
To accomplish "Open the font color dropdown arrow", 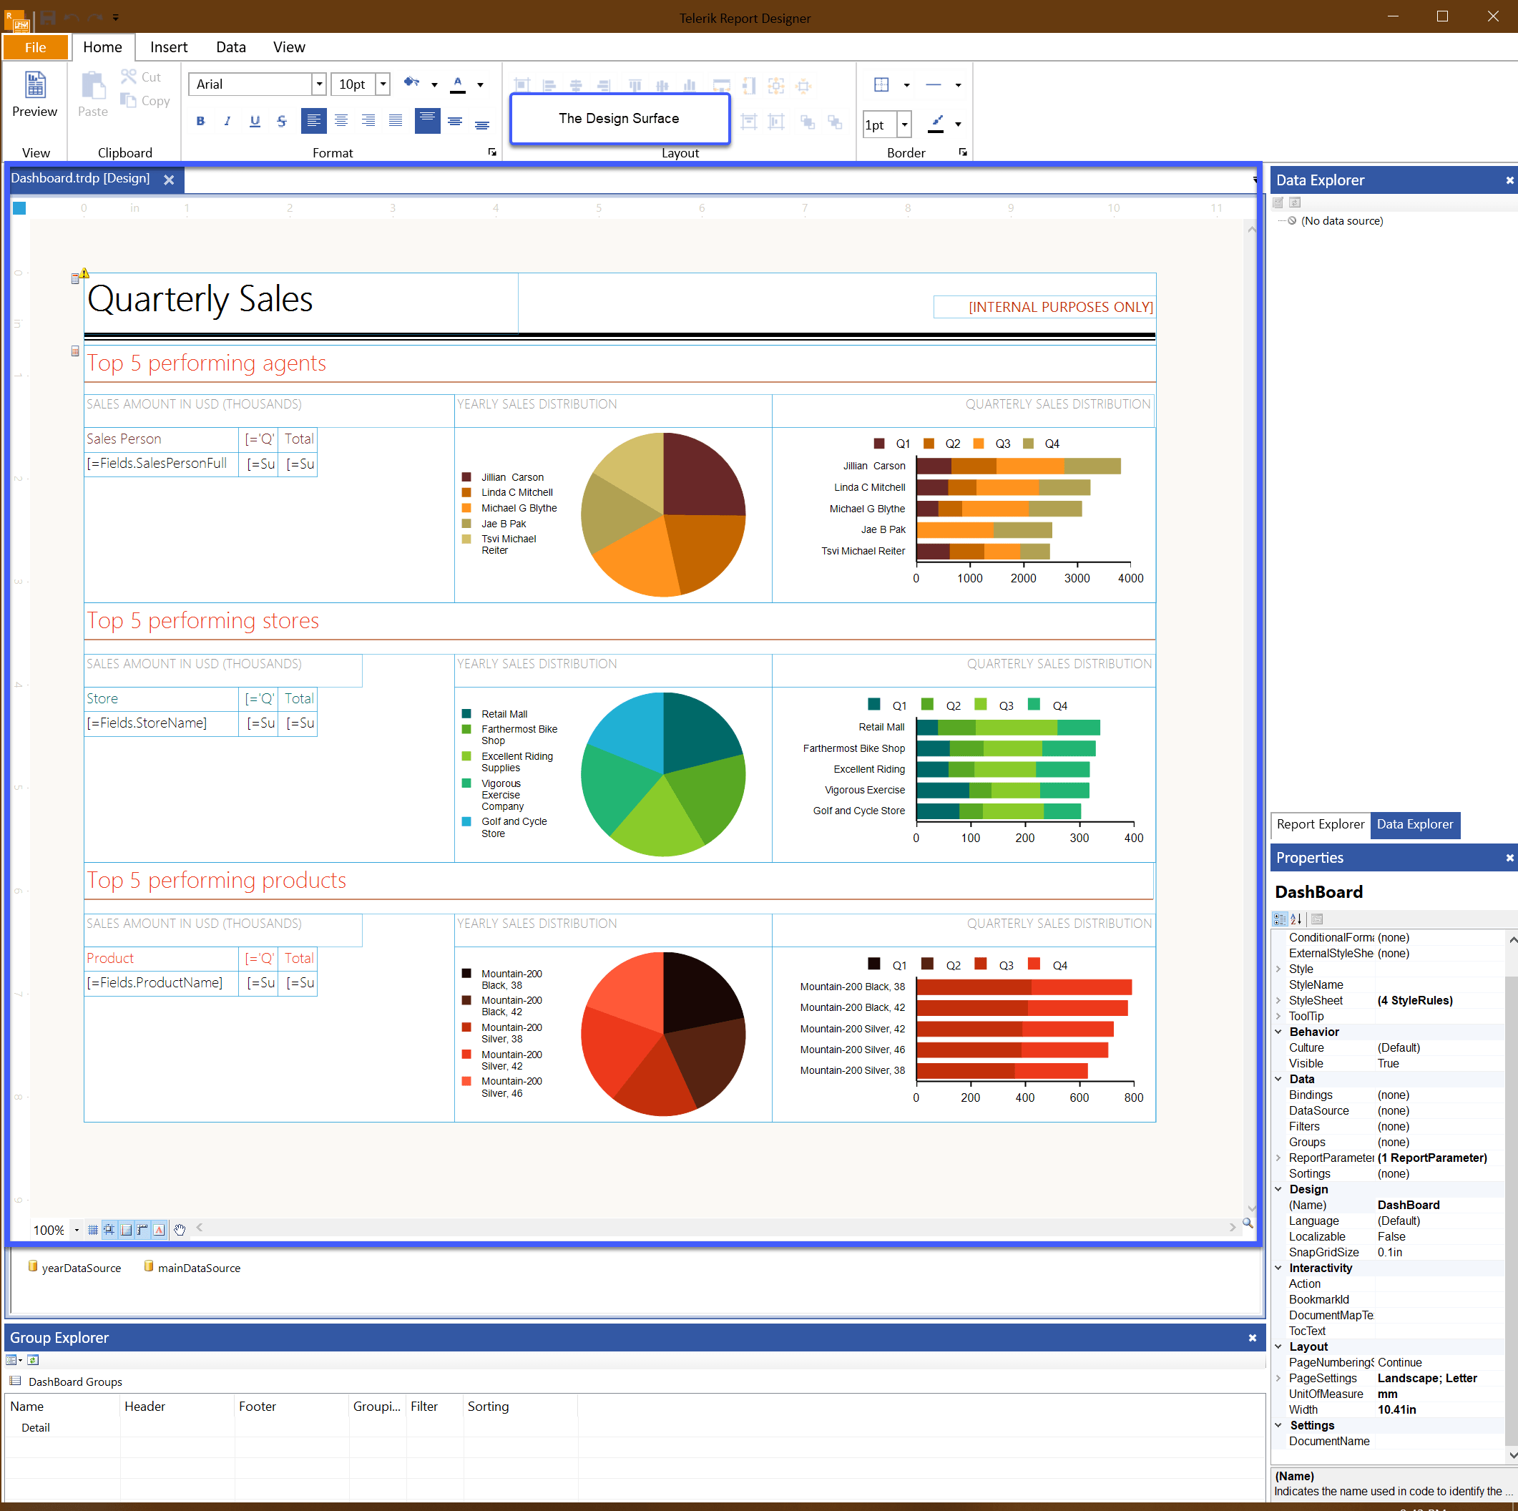I will click(x=480, y=85).
